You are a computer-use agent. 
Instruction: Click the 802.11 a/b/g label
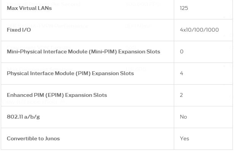[x=23, y=117]
